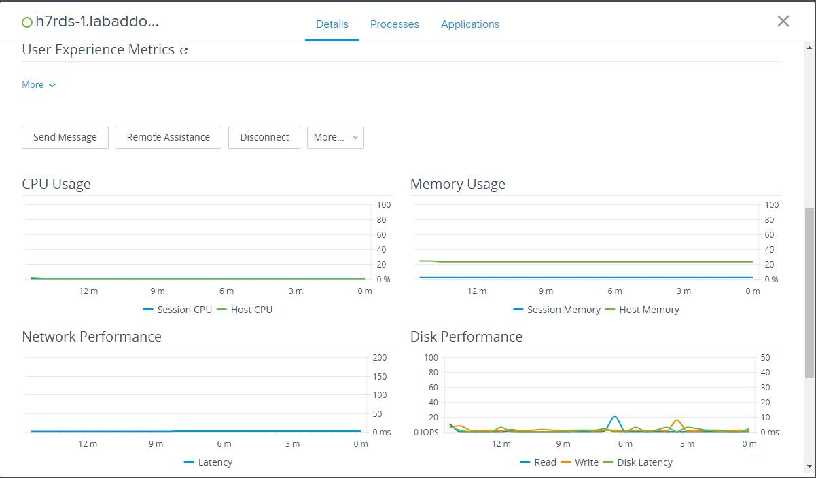Click the Send Message button
Screen dimensions: 816x478
pos(65,137)
